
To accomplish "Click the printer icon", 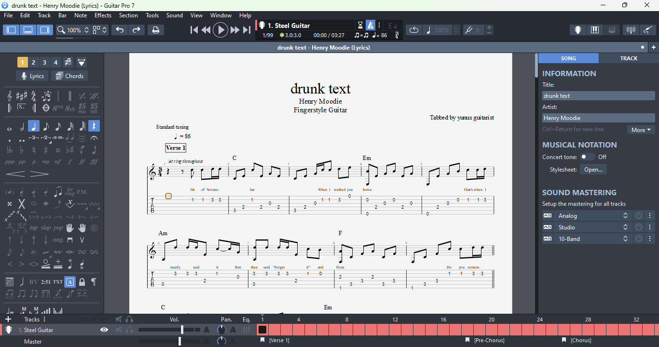I will [156, 30].
